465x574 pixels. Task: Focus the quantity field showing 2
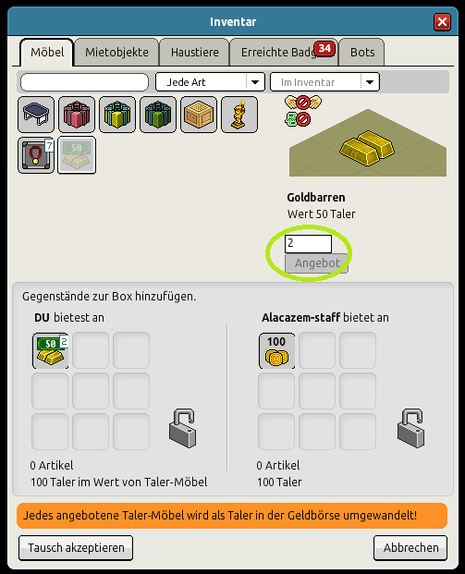coord(308,243)
